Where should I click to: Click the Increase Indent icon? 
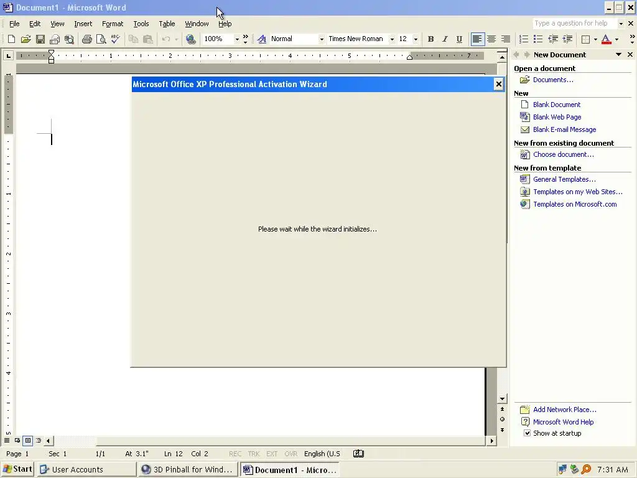(567, 39)
